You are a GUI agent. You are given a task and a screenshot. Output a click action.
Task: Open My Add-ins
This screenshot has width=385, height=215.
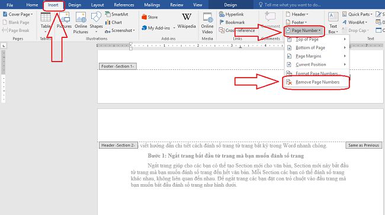[156, 28]
